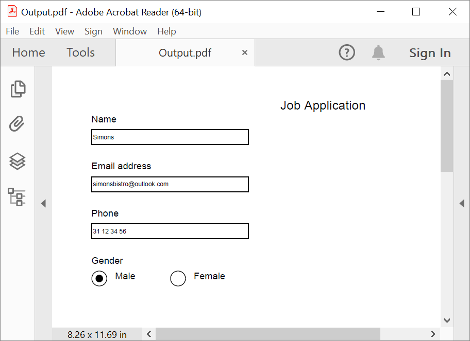Image resolution: width=470 pixels, height=341 pixels.
Task: Click the Name field containing Simons
Action: pos(170,137)
